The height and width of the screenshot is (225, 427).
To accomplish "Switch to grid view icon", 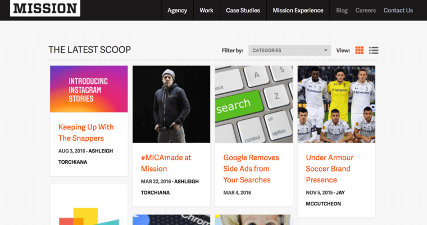I will pos(359,50).
